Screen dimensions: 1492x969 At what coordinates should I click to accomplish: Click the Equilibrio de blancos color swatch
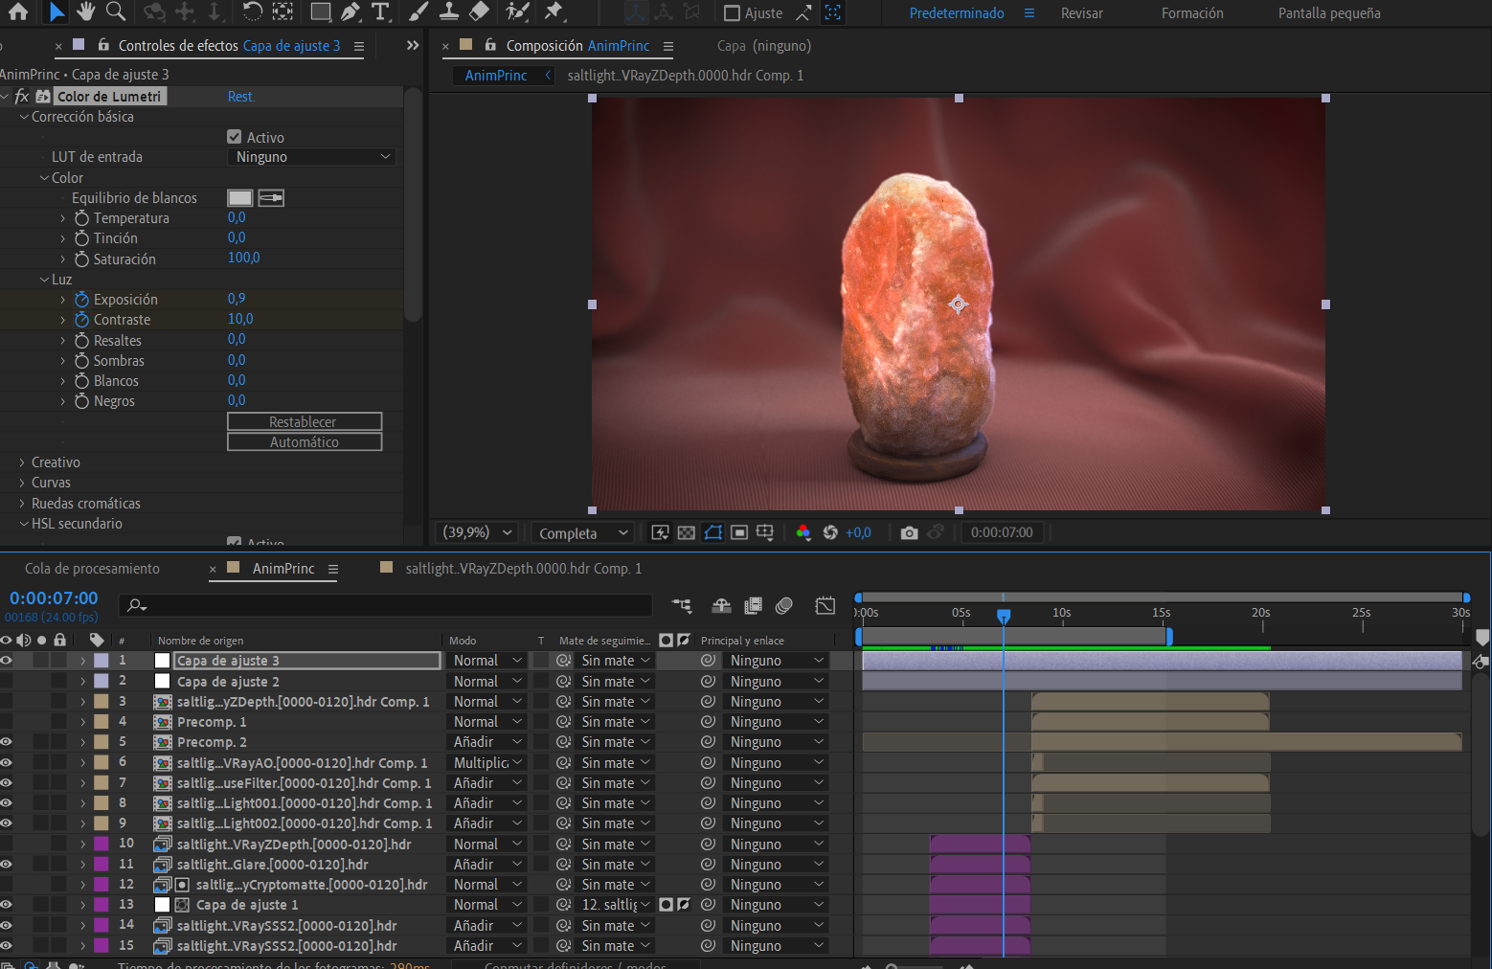(239, 198)
